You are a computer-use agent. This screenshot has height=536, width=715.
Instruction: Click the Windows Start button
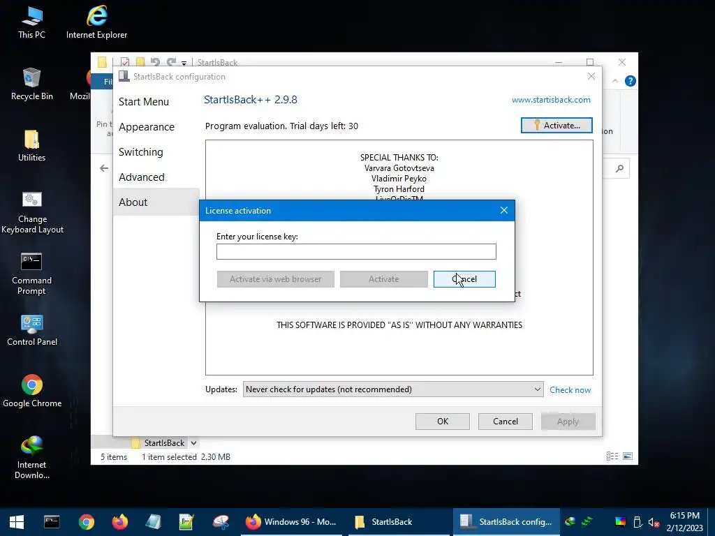coord(17,522)
